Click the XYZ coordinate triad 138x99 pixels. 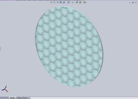(x=5, y=89)
